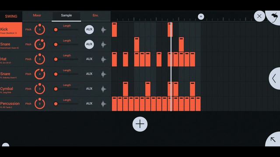280x157 pixels.
Task: Select the Downstream Snare channel
Action: tap(11, 44)
